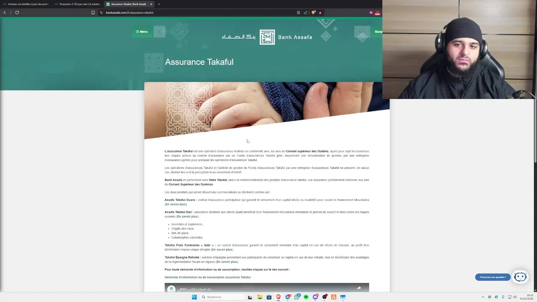Screen dimensions: 537x302
Task: Click the share icon in address bar
Action: click(x=305, y=13)
